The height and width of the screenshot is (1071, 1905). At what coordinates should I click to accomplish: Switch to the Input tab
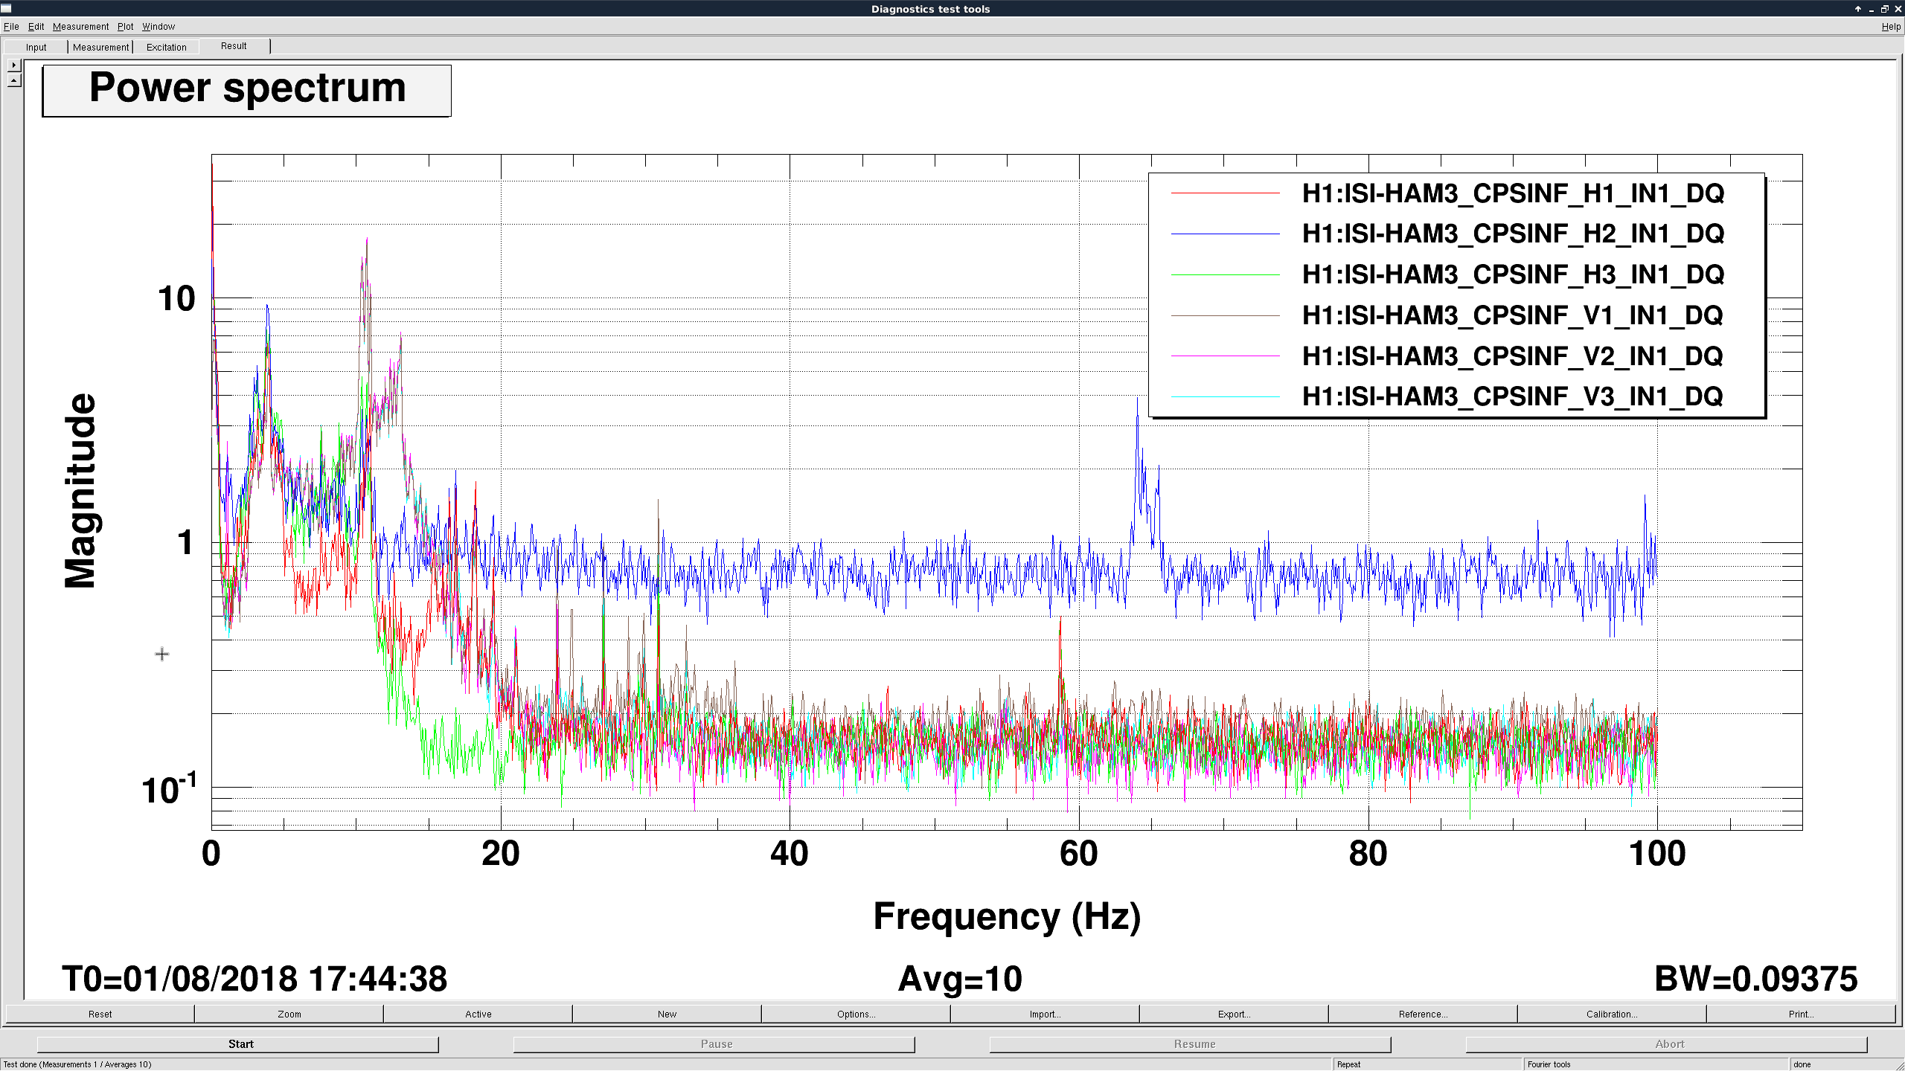(x=36, y=47)
